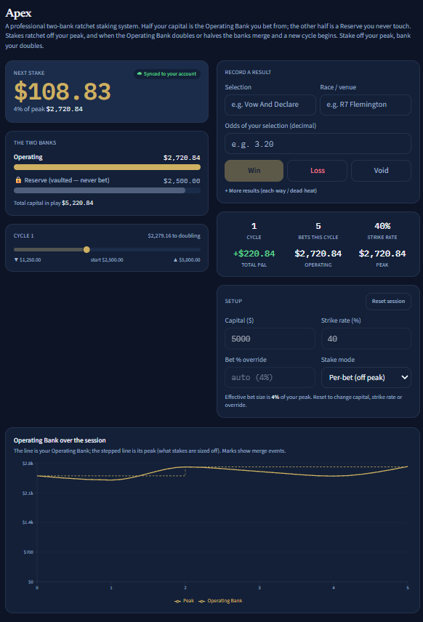Click the cloud icon in synced badge
Image resolution: width=423 pixels, height=622 pixels.
coord(140,74)
